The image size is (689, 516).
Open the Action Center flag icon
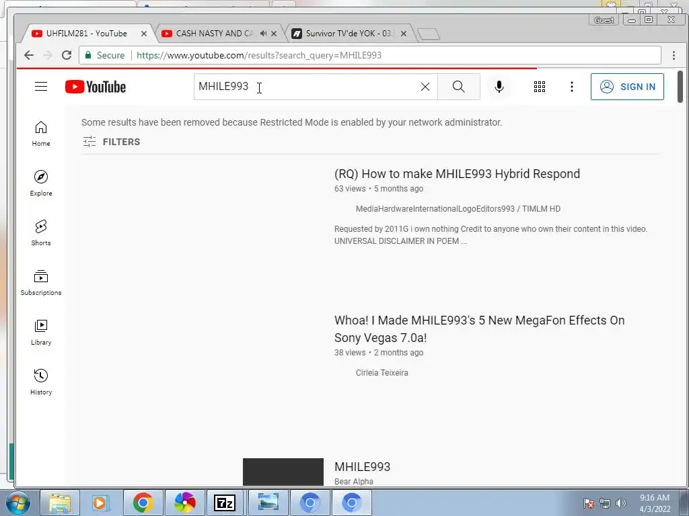point(588,503)
